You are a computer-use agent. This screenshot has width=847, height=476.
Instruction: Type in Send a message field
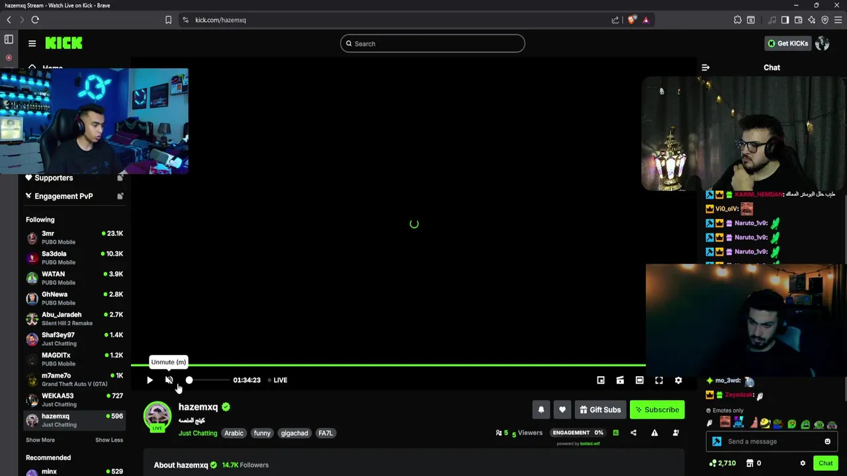click(x=772, y=442)
